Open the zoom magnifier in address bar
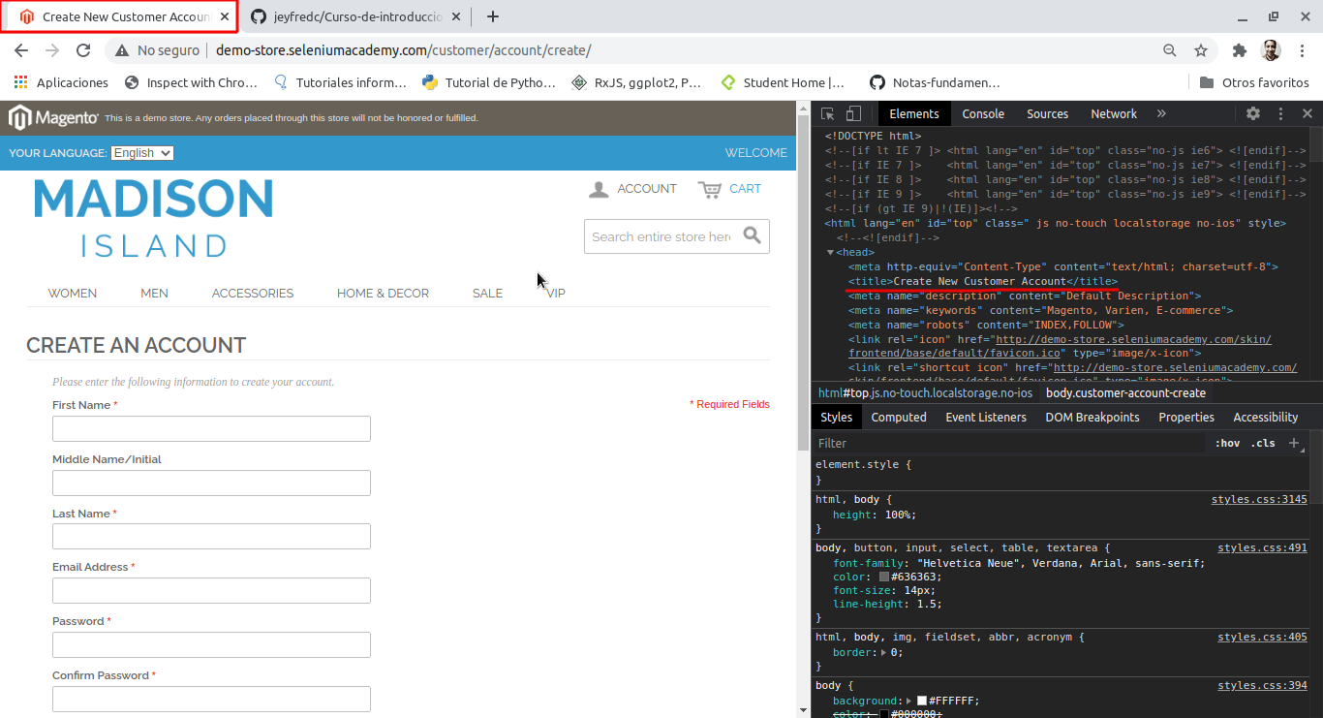1323x718 pixels. [1170, 50]
